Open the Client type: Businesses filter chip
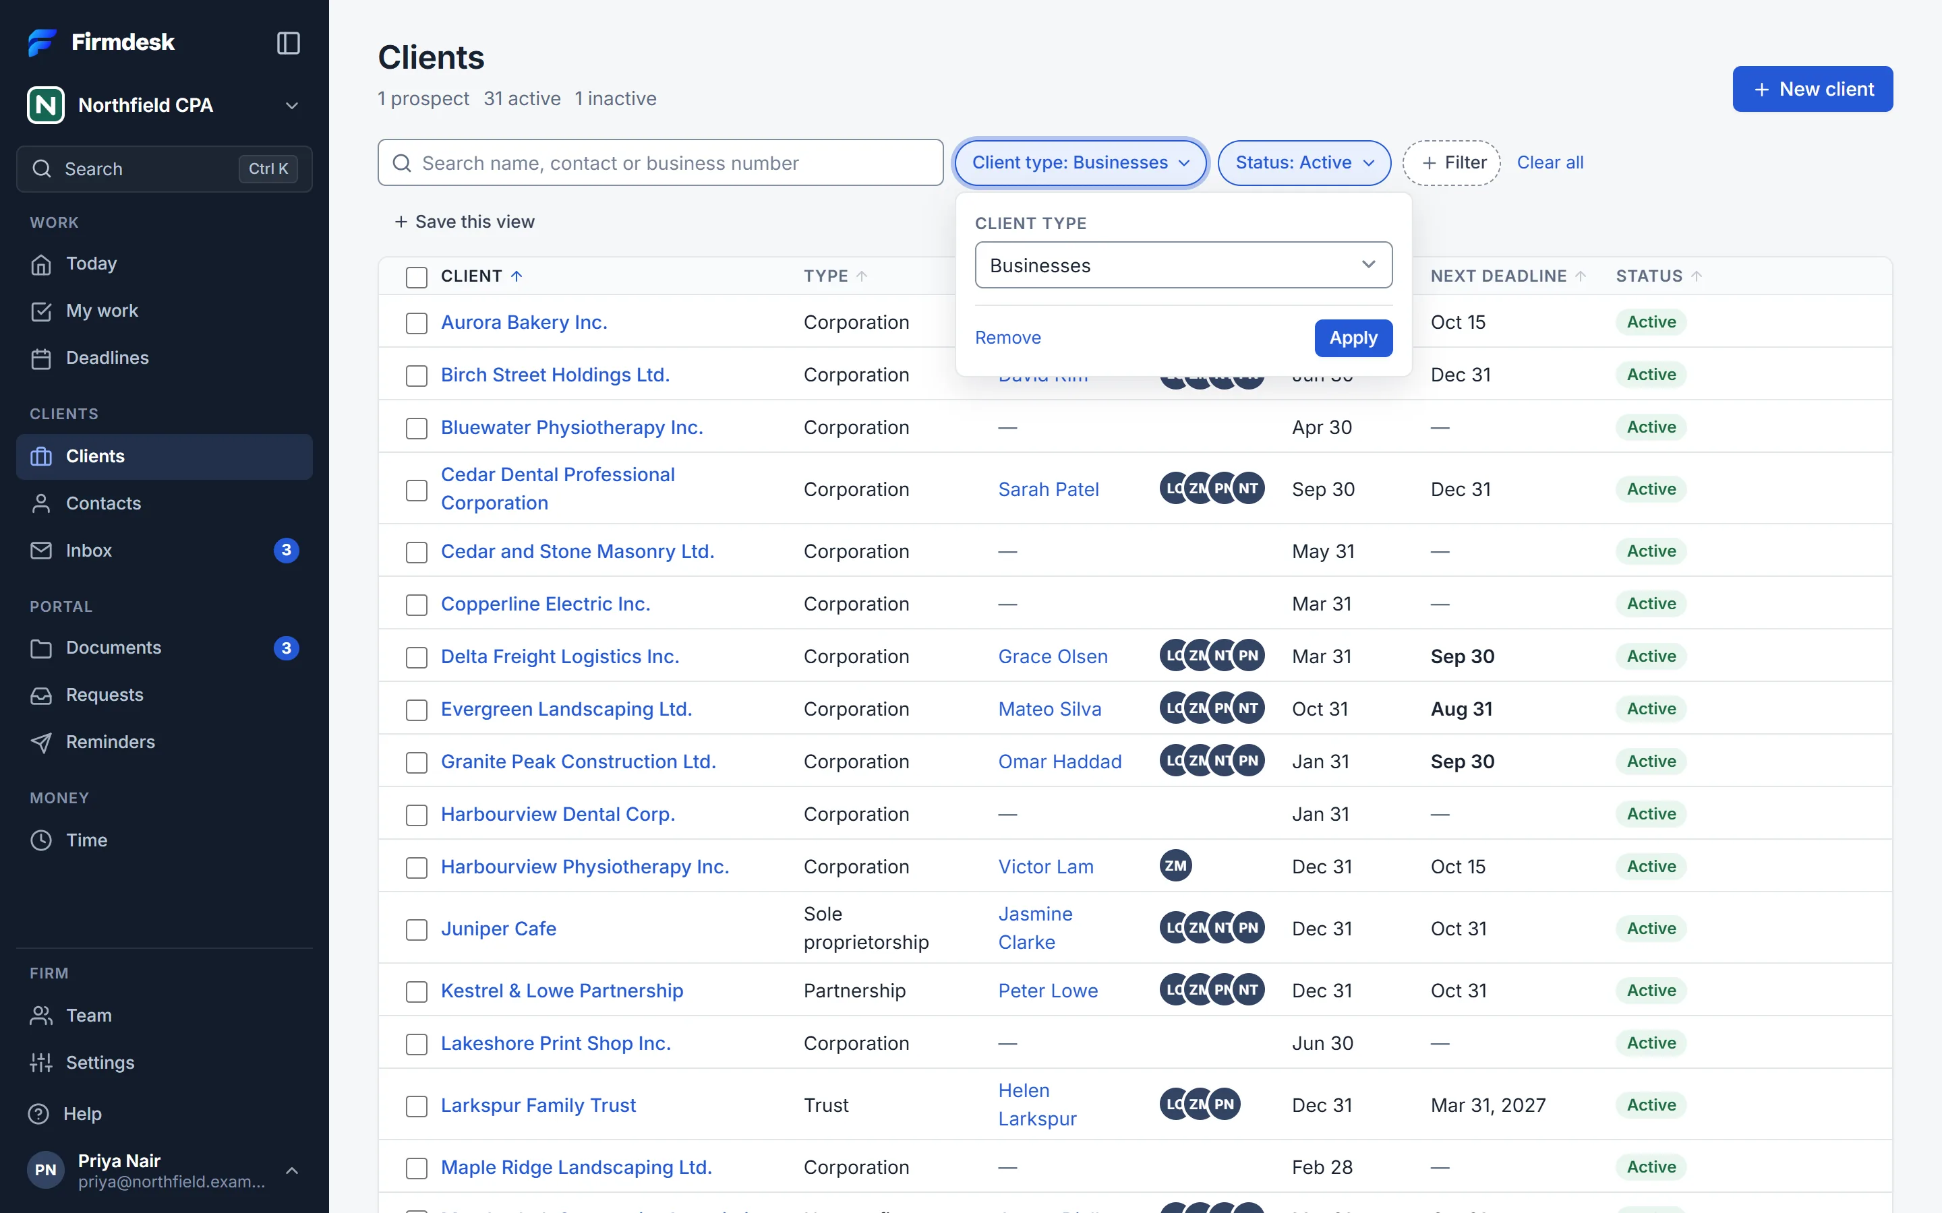The image size is (1942, 1213). tap(1080, 163)
